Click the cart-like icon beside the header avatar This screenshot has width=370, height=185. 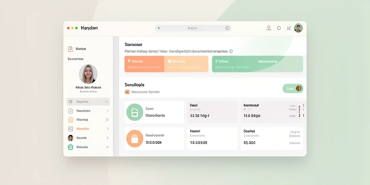click(289, 28)
